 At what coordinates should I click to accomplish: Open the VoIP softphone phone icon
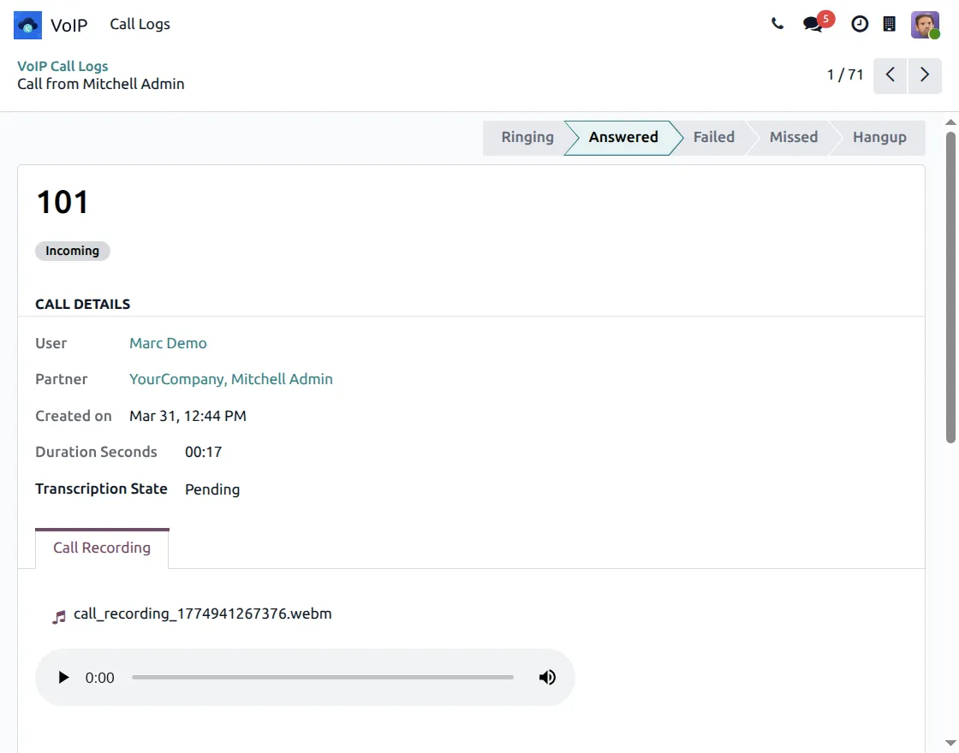[x=777, y=24]
